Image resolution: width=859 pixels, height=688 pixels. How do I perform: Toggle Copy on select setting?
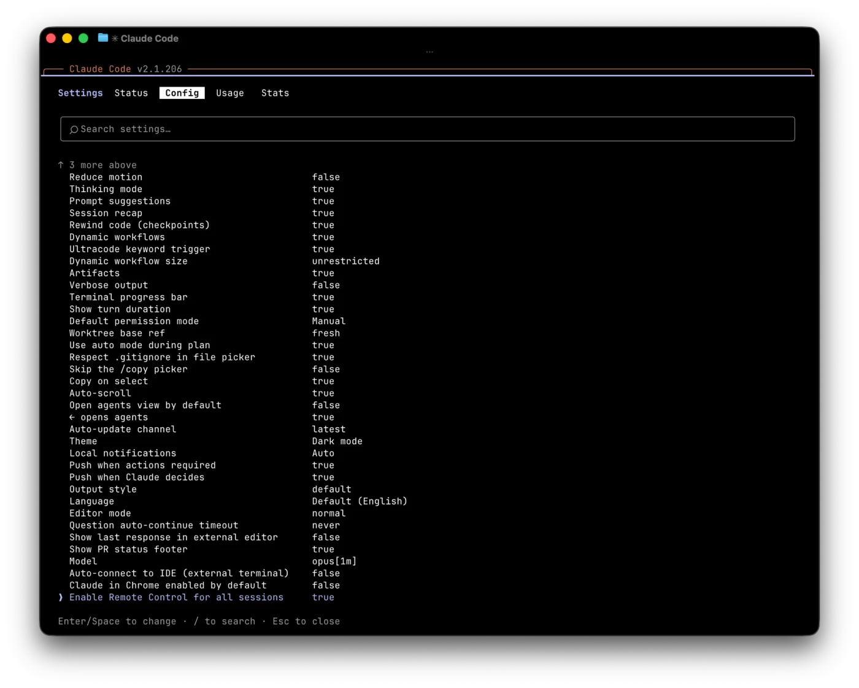202,381
